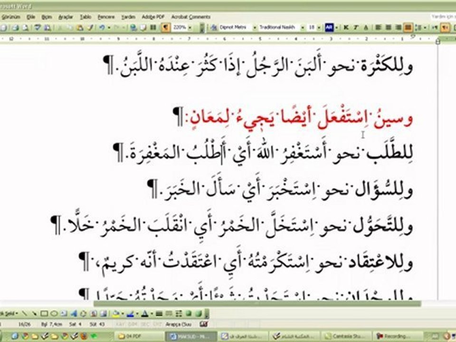The height and width of the screenshot is (342, 456).
Task: Toggle justify alignment
Action: 408,28
